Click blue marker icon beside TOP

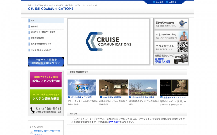pos(29,21)
